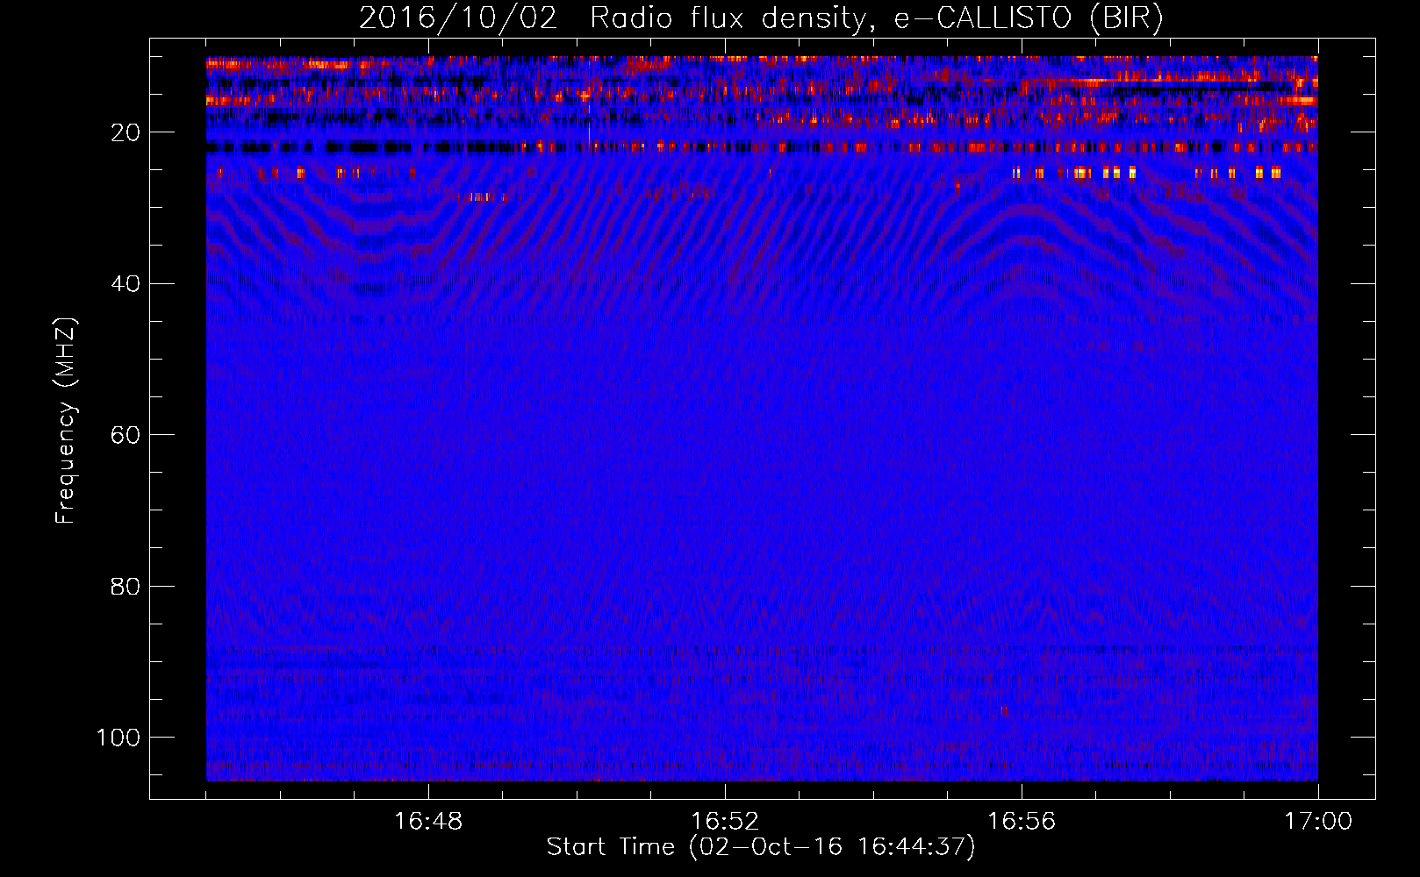Click the 20 frequency tick label
The image size is (1420, 877).
126,132
